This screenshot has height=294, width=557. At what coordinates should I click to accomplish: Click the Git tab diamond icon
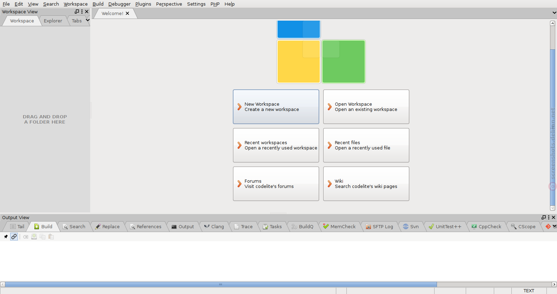click(x=548, y=226)
